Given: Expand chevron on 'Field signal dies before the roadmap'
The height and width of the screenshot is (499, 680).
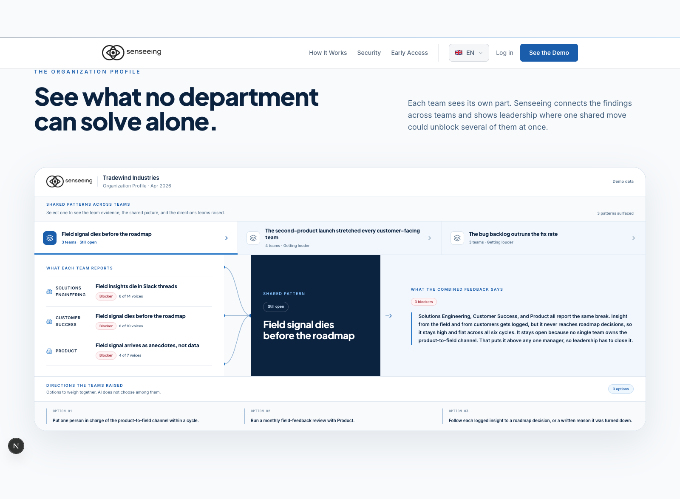Looking at the screenshot, I should (226, 238).
